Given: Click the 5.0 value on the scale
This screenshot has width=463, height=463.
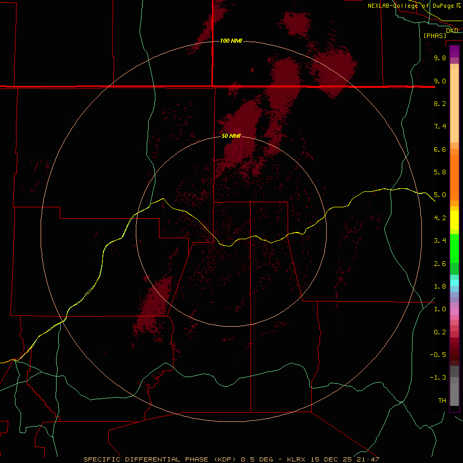Looking at the screenshot, I should 440,195.
